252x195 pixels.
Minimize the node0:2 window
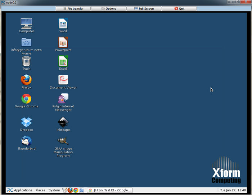(231, 1)
